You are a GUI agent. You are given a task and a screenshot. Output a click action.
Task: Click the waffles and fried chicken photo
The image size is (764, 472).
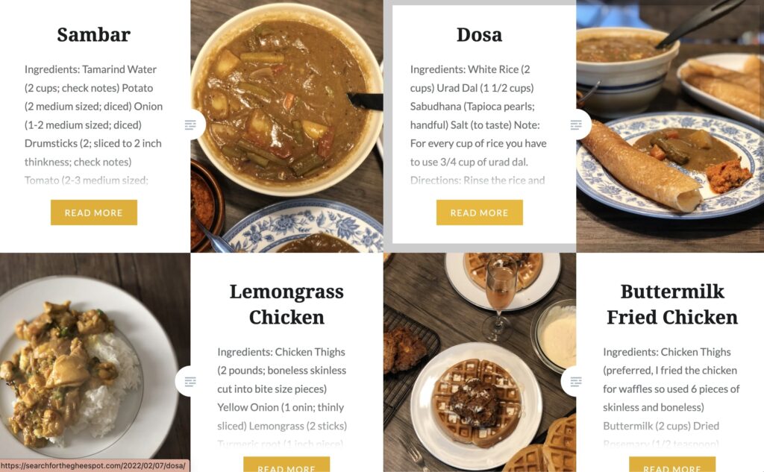[x=480, y=362]
